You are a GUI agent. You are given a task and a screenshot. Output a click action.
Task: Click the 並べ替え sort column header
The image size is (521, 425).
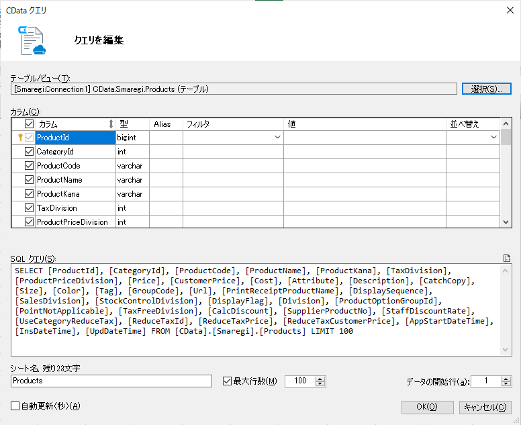coord(473,124)
